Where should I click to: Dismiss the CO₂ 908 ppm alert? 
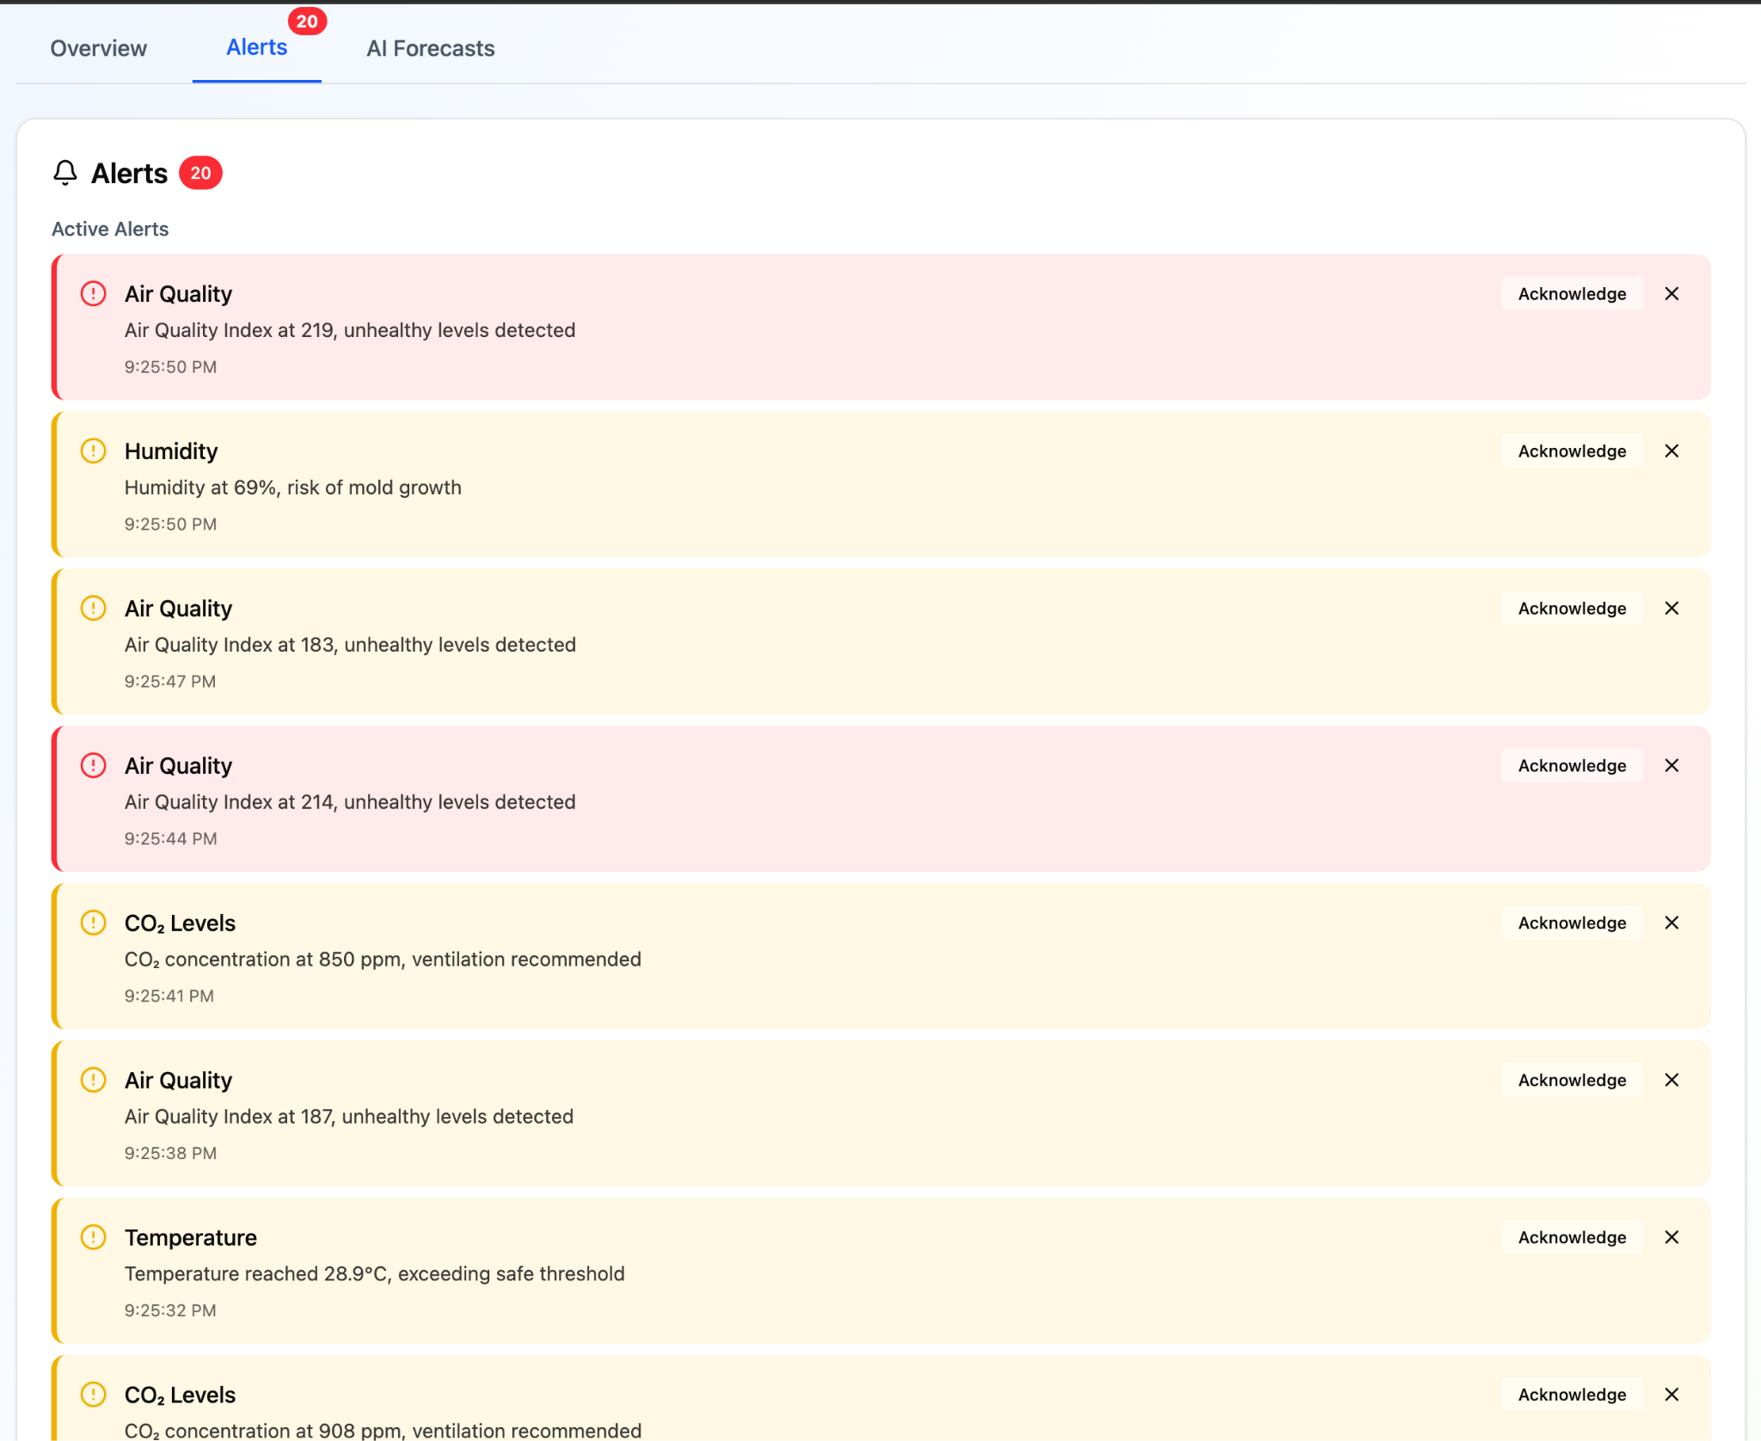(1672, 1395)
